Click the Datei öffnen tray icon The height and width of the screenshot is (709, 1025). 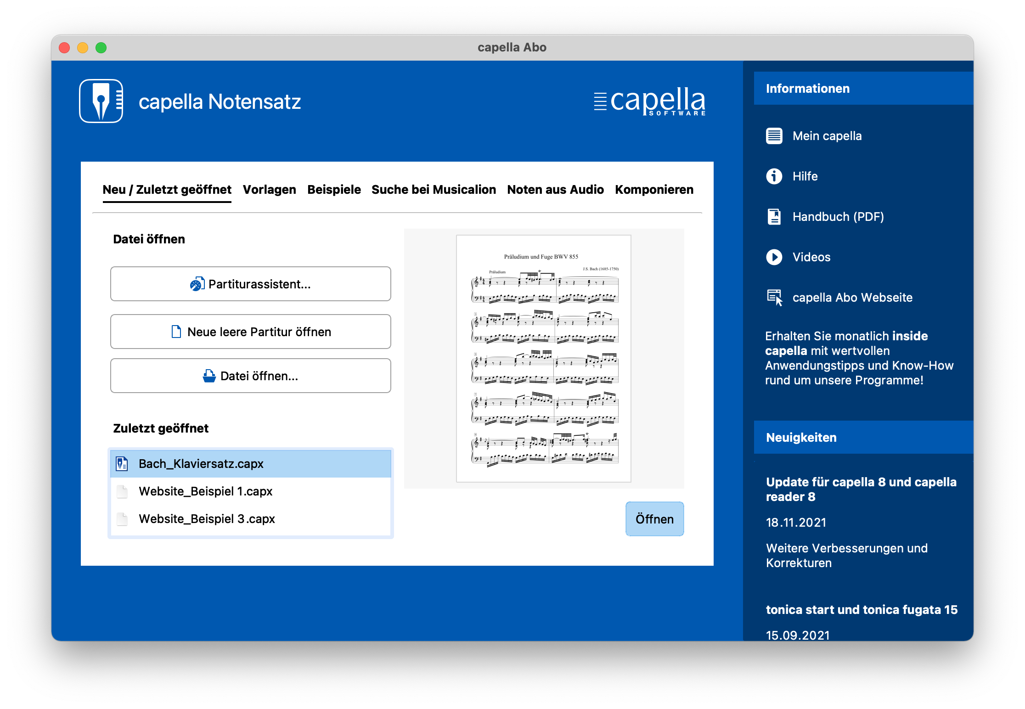[x=209, y=376]
